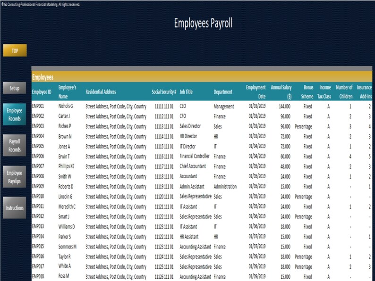
Task: Open the Set up section
Action: coord(14,88)
